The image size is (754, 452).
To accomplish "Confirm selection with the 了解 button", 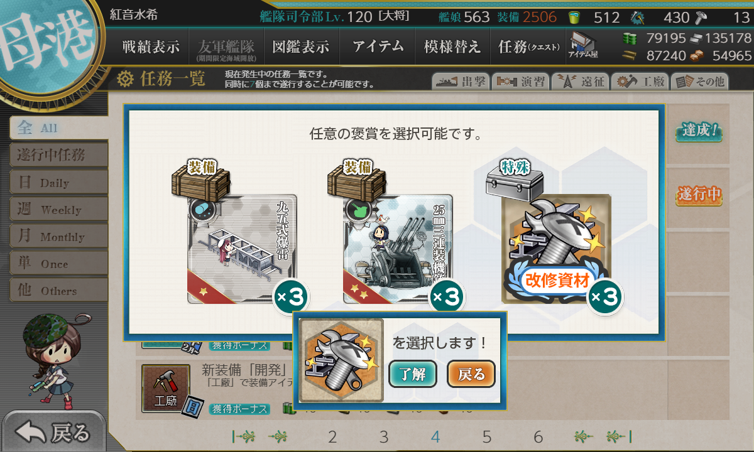I will click(x=413, y=375).
